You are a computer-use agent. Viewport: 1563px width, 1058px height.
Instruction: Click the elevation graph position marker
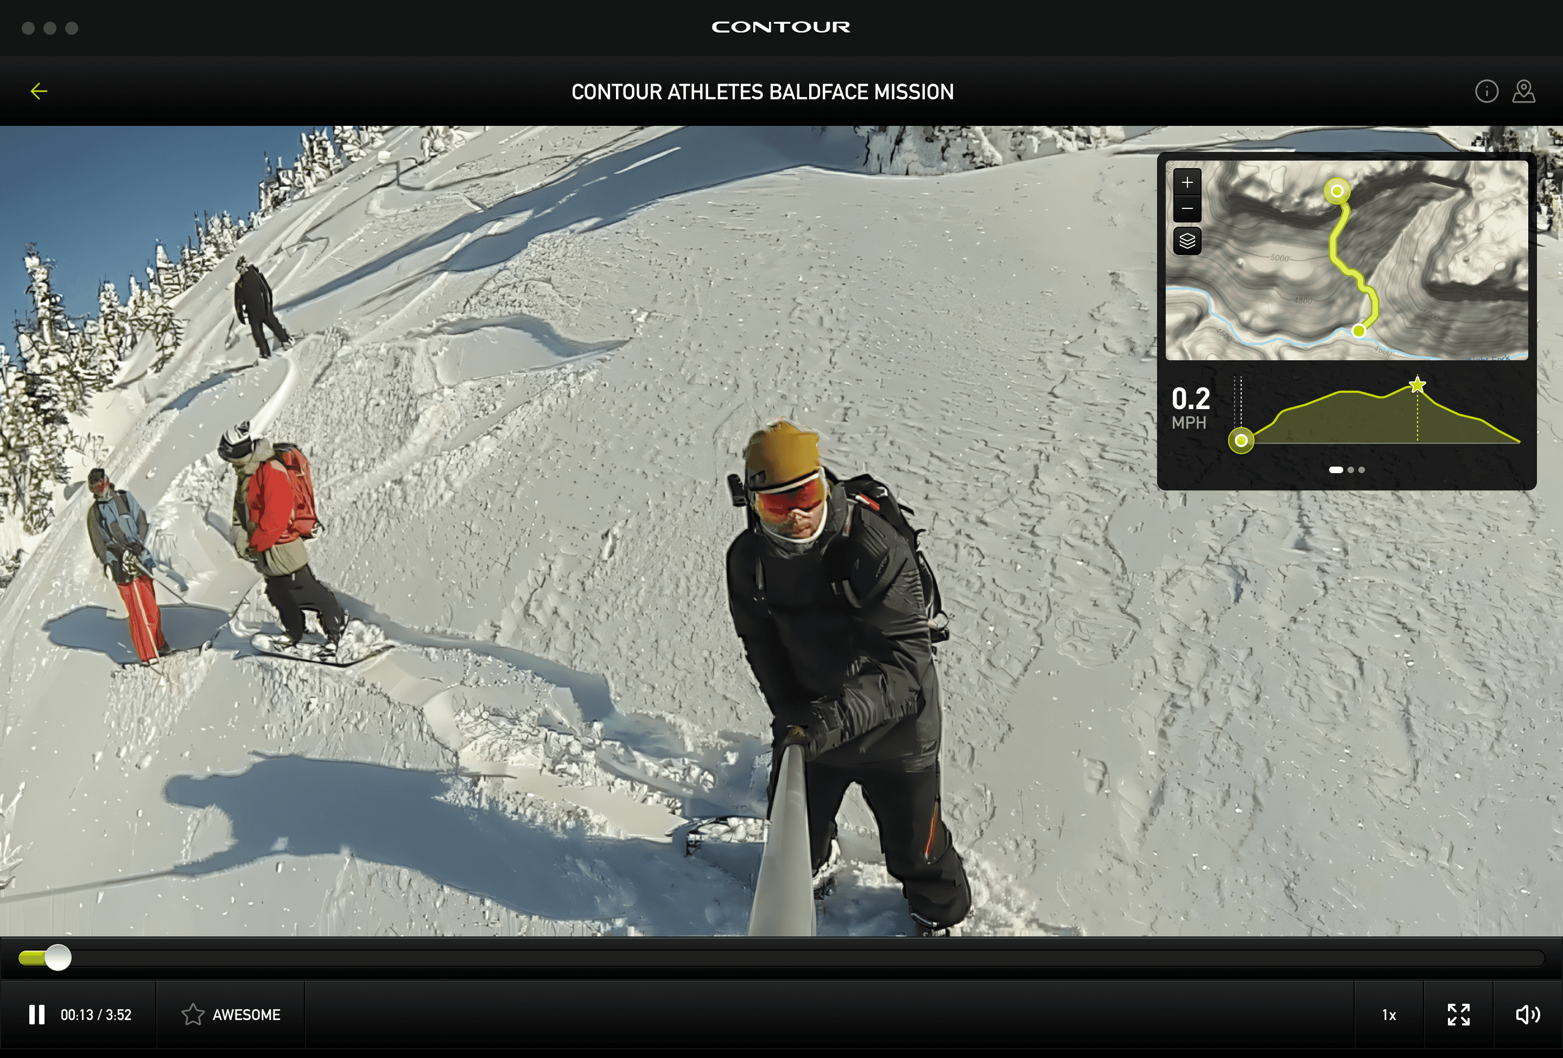point(1241,441)
